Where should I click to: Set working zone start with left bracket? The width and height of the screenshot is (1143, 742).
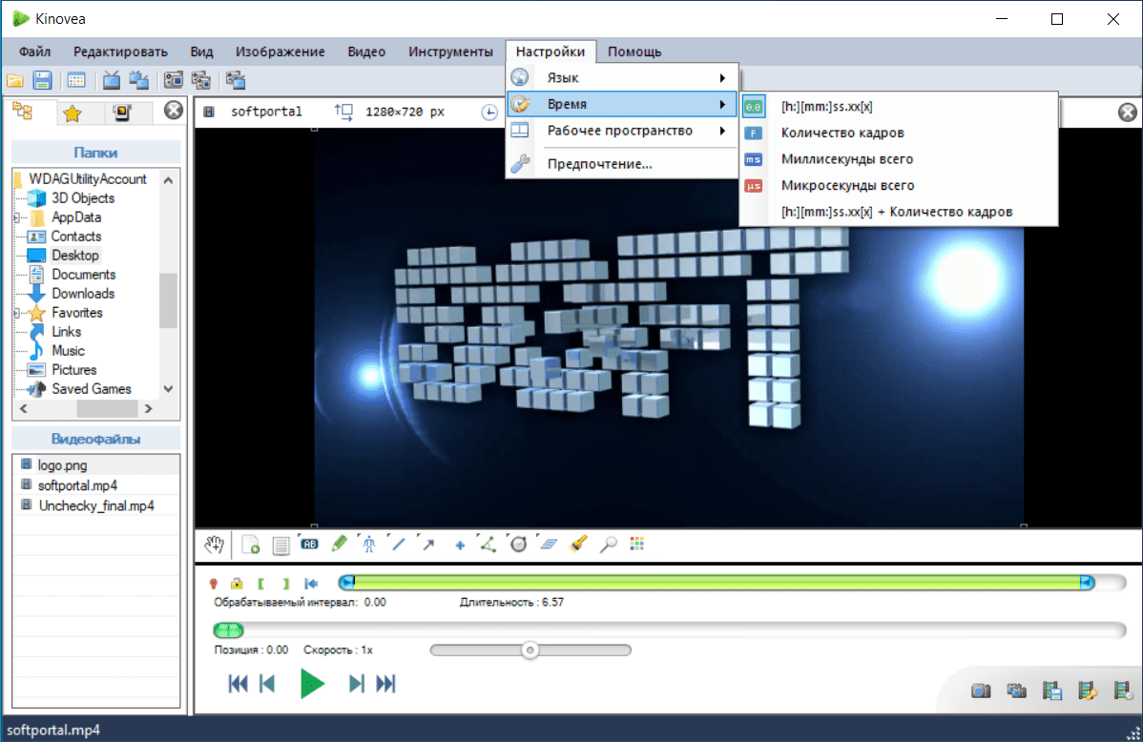(261, 583)
